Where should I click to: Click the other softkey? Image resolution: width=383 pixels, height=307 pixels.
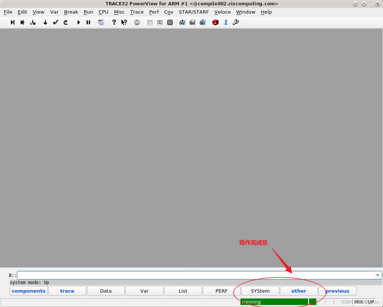pyautogui.click(x=299, y=291)
